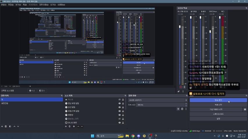Add a new scene with plus icon
The height and width of the screenshot is (139, 248).
(x=2, y=126)
